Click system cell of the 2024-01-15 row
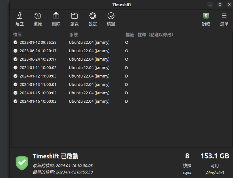 (x=89, y=93)
